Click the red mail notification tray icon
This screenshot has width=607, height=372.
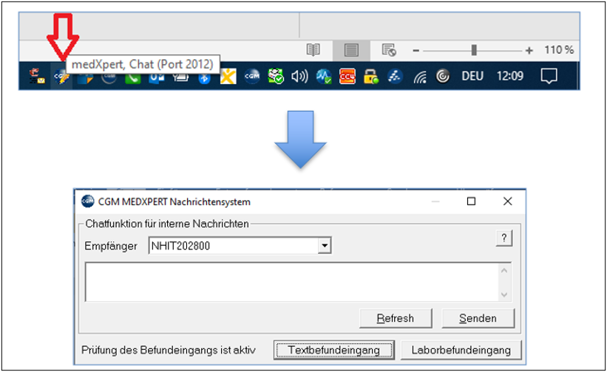37,77
